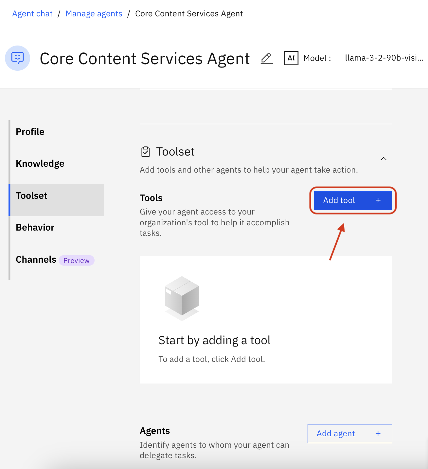Image resolution: width=428 pixels, height=469 pixels.
Task: Open Manage agents from the breadcrumb
Action: (x=94, y=13)
